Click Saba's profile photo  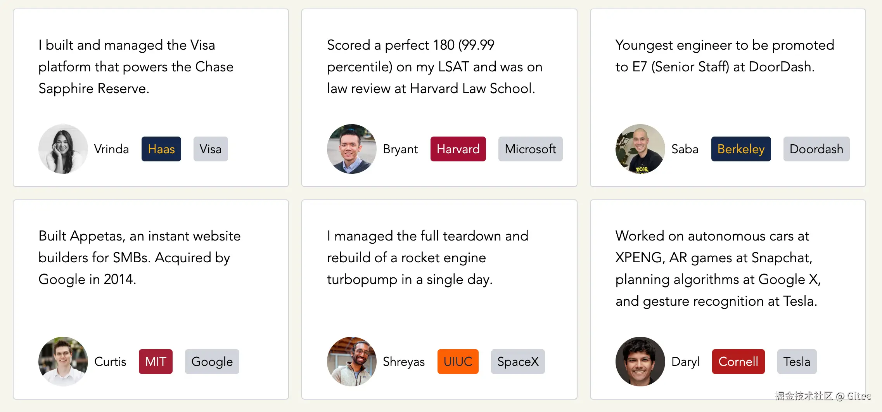(x=640, y=149)
